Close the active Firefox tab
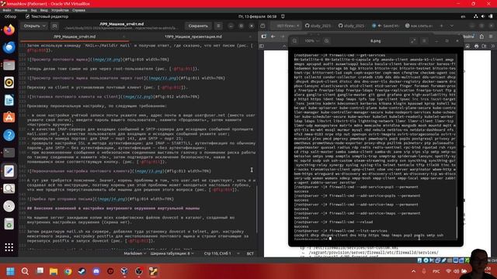Viewport: 497px width, 279px height. tap(297, 26)
